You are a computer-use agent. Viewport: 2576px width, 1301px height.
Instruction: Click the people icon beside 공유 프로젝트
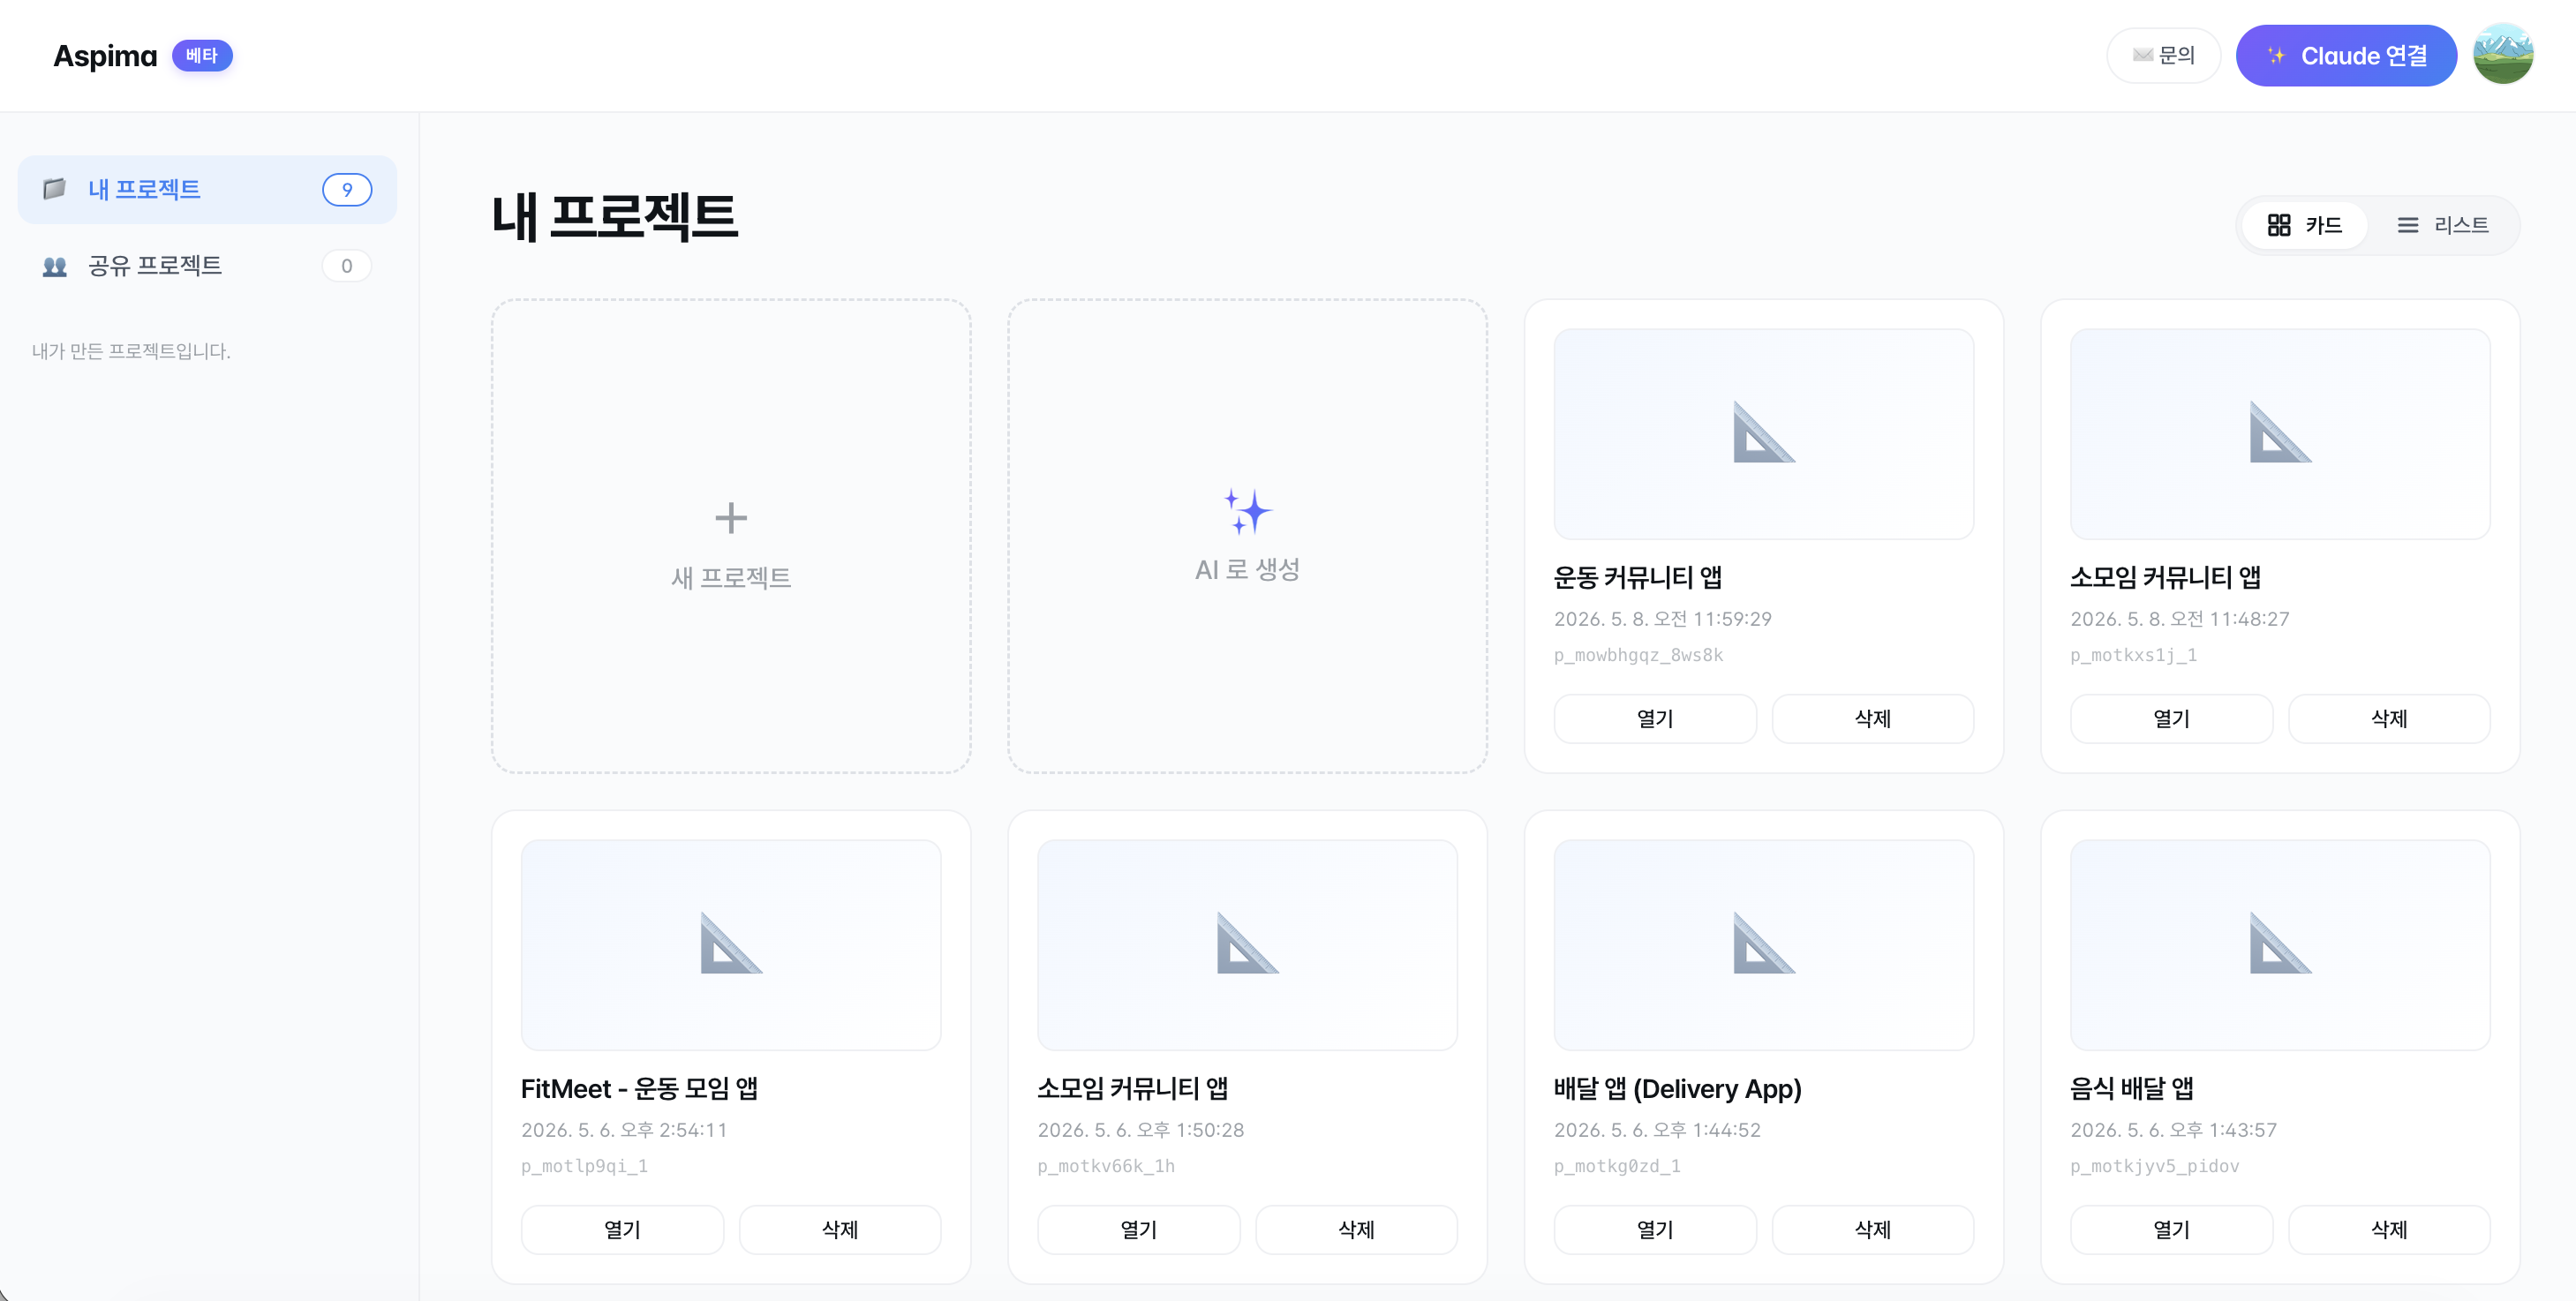click(55, 266)
